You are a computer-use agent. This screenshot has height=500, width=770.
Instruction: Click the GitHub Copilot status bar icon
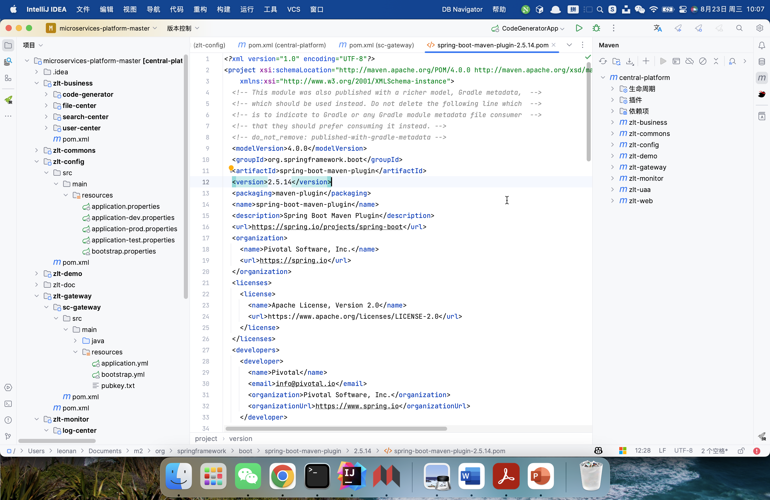598,451
